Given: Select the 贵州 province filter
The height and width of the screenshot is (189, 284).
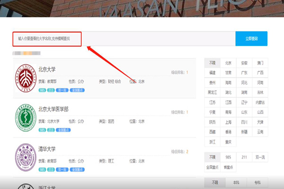Looking at the screenshot, I should (x=212, y=83).
